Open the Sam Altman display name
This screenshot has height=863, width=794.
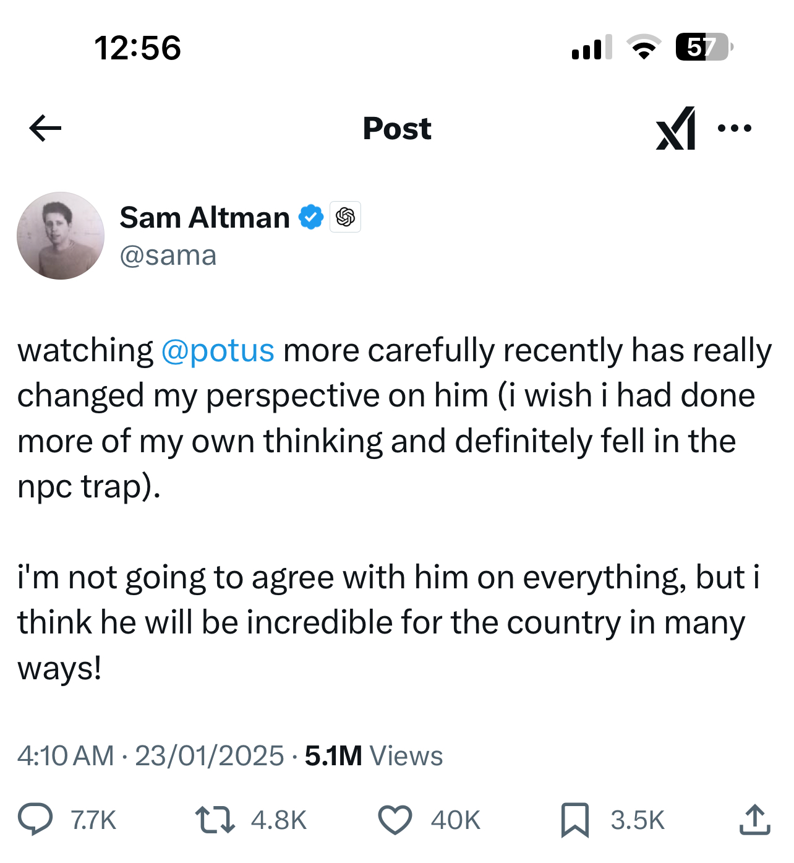pyautogui.click(x=205, y=218)
